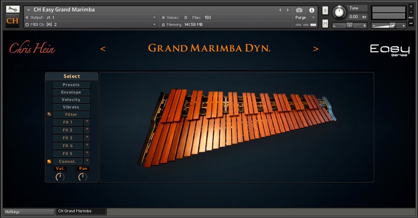Open the FX 4 effect type dropdown
The width and height of the screenshot is (418, 218).
87,146
